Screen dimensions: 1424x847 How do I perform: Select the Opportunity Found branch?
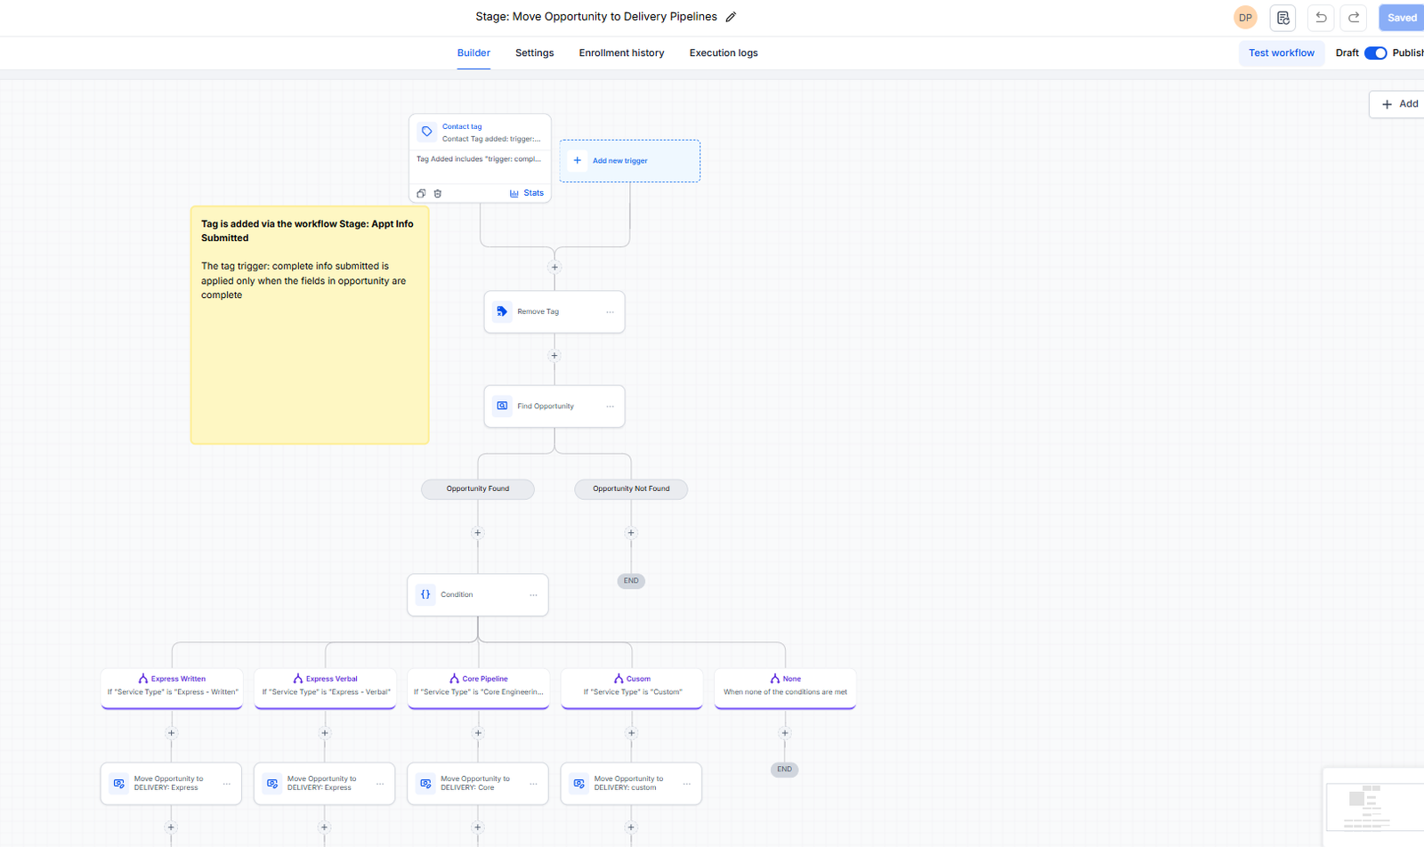tap(478, 488)
